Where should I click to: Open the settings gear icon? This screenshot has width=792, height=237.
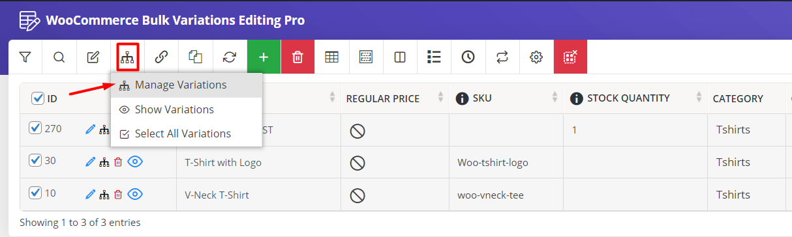pyautogui.click(x=536, y=57)
